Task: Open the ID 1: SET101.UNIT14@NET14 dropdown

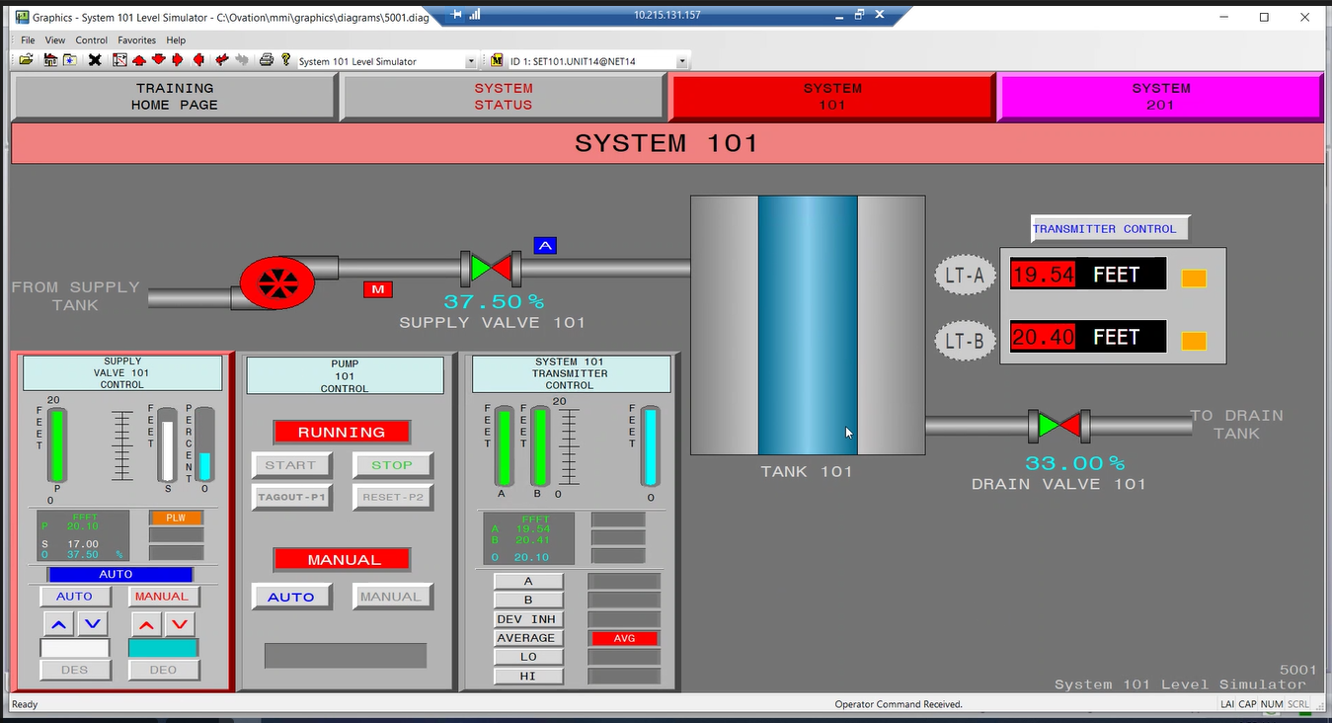Action: (x=681, y=61)
